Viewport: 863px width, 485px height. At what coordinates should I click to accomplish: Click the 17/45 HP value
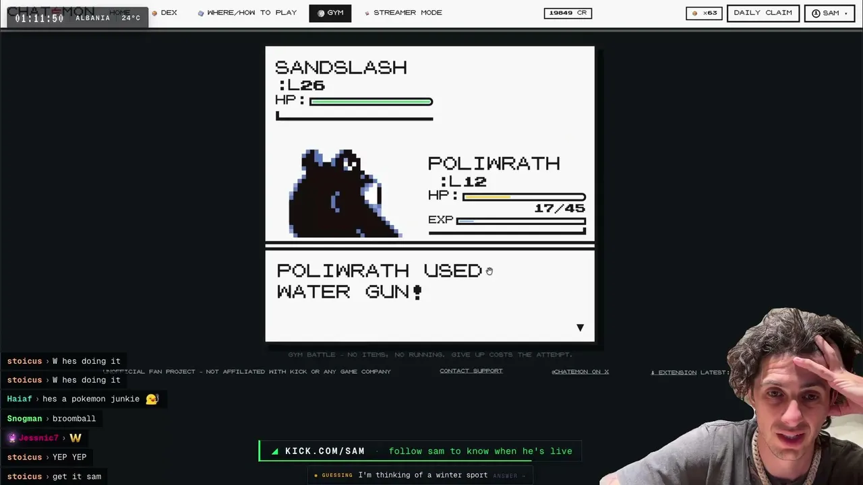click(x=560, y=208)
